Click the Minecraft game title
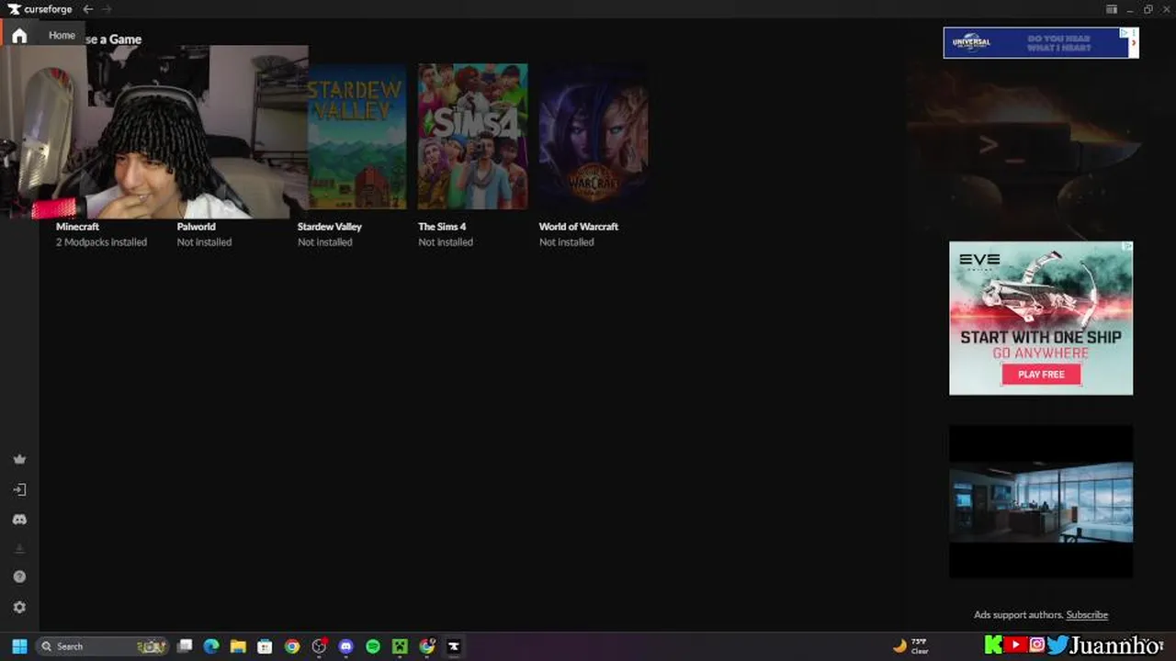1176x661 pixels. (x=77, y=227)
